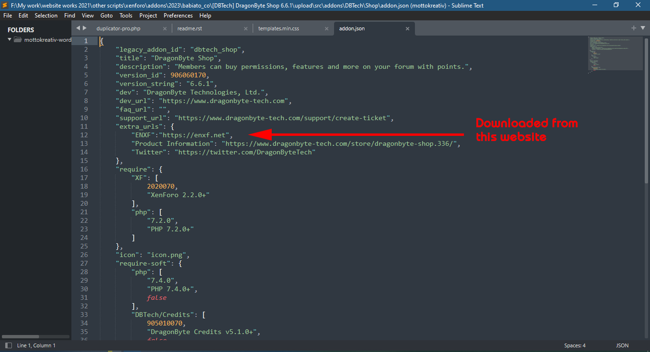This screenshot has width=650, height=352.
Task: Open the Project menu
Action: point(148,16)
